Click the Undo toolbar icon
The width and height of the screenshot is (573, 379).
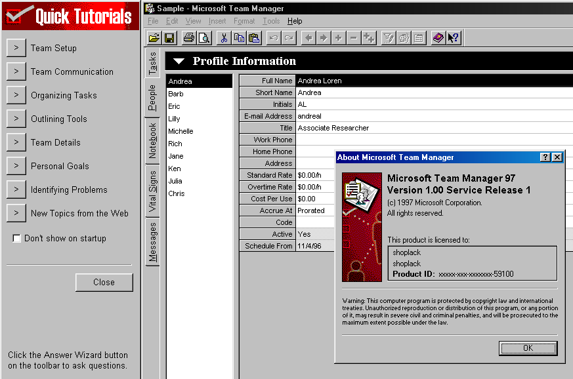tap(274, 38)
